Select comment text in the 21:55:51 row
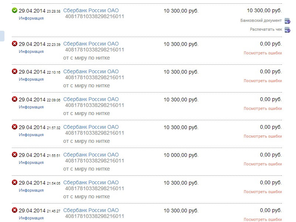The width and height of the screenshot is (296, 222). (x=87, y=169)
